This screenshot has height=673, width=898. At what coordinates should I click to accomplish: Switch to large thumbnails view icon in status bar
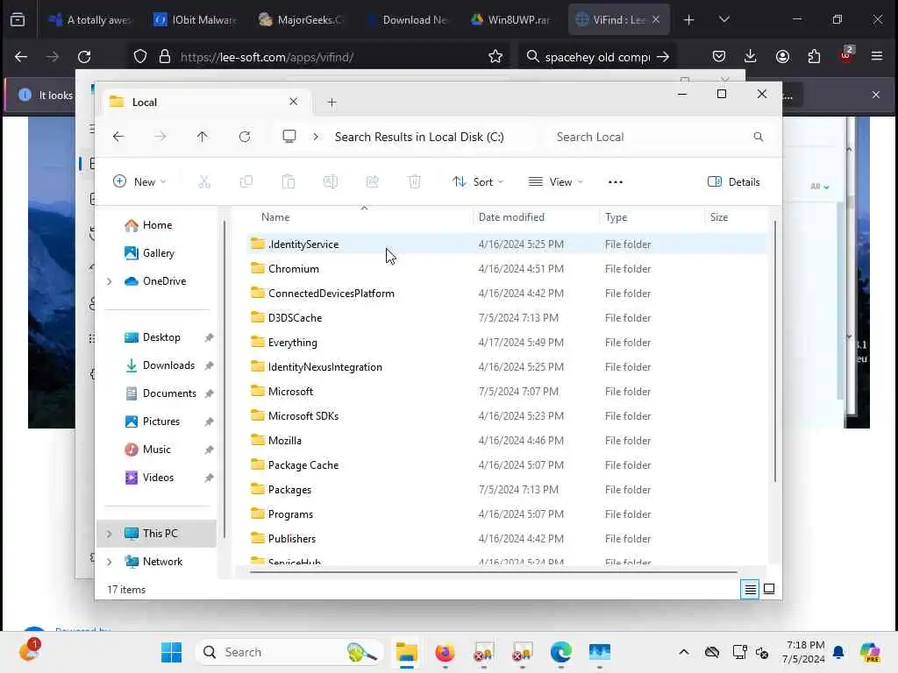[x=769, y=589]
